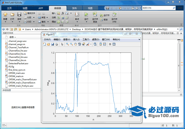Screen dimensions: 185x129
Task: Expand the Brush tool color dropdown arrow
Action: point(91,44)
